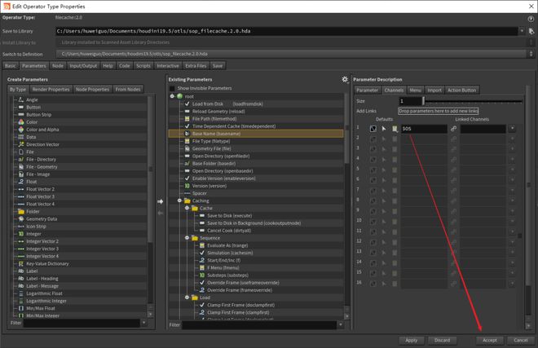Click the link chain icon in row 1
This screenshot has height=348, width=538.
coord(453,129)
